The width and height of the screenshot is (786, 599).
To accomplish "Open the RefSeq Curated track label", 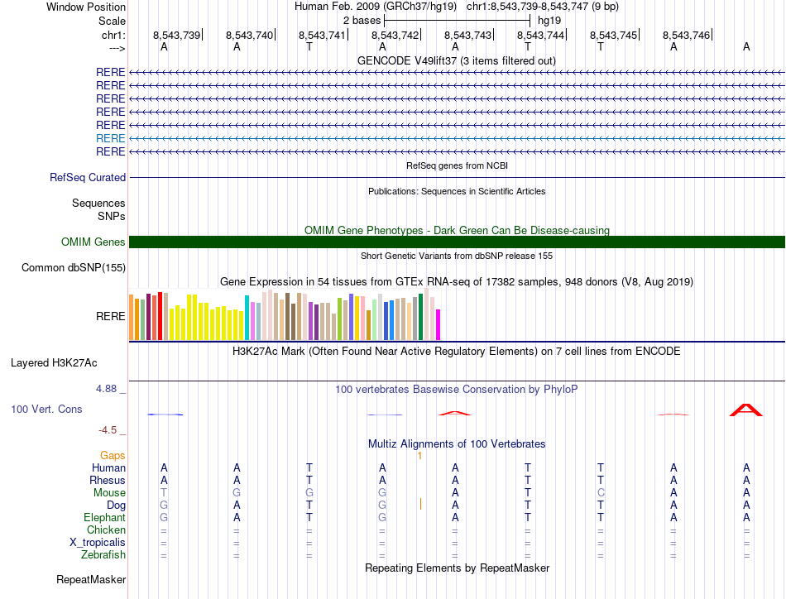I will coord(88,177).
